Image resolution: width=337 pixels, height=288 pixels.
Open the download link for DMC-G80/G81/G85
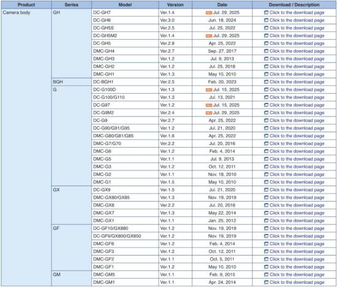(297, 136)
